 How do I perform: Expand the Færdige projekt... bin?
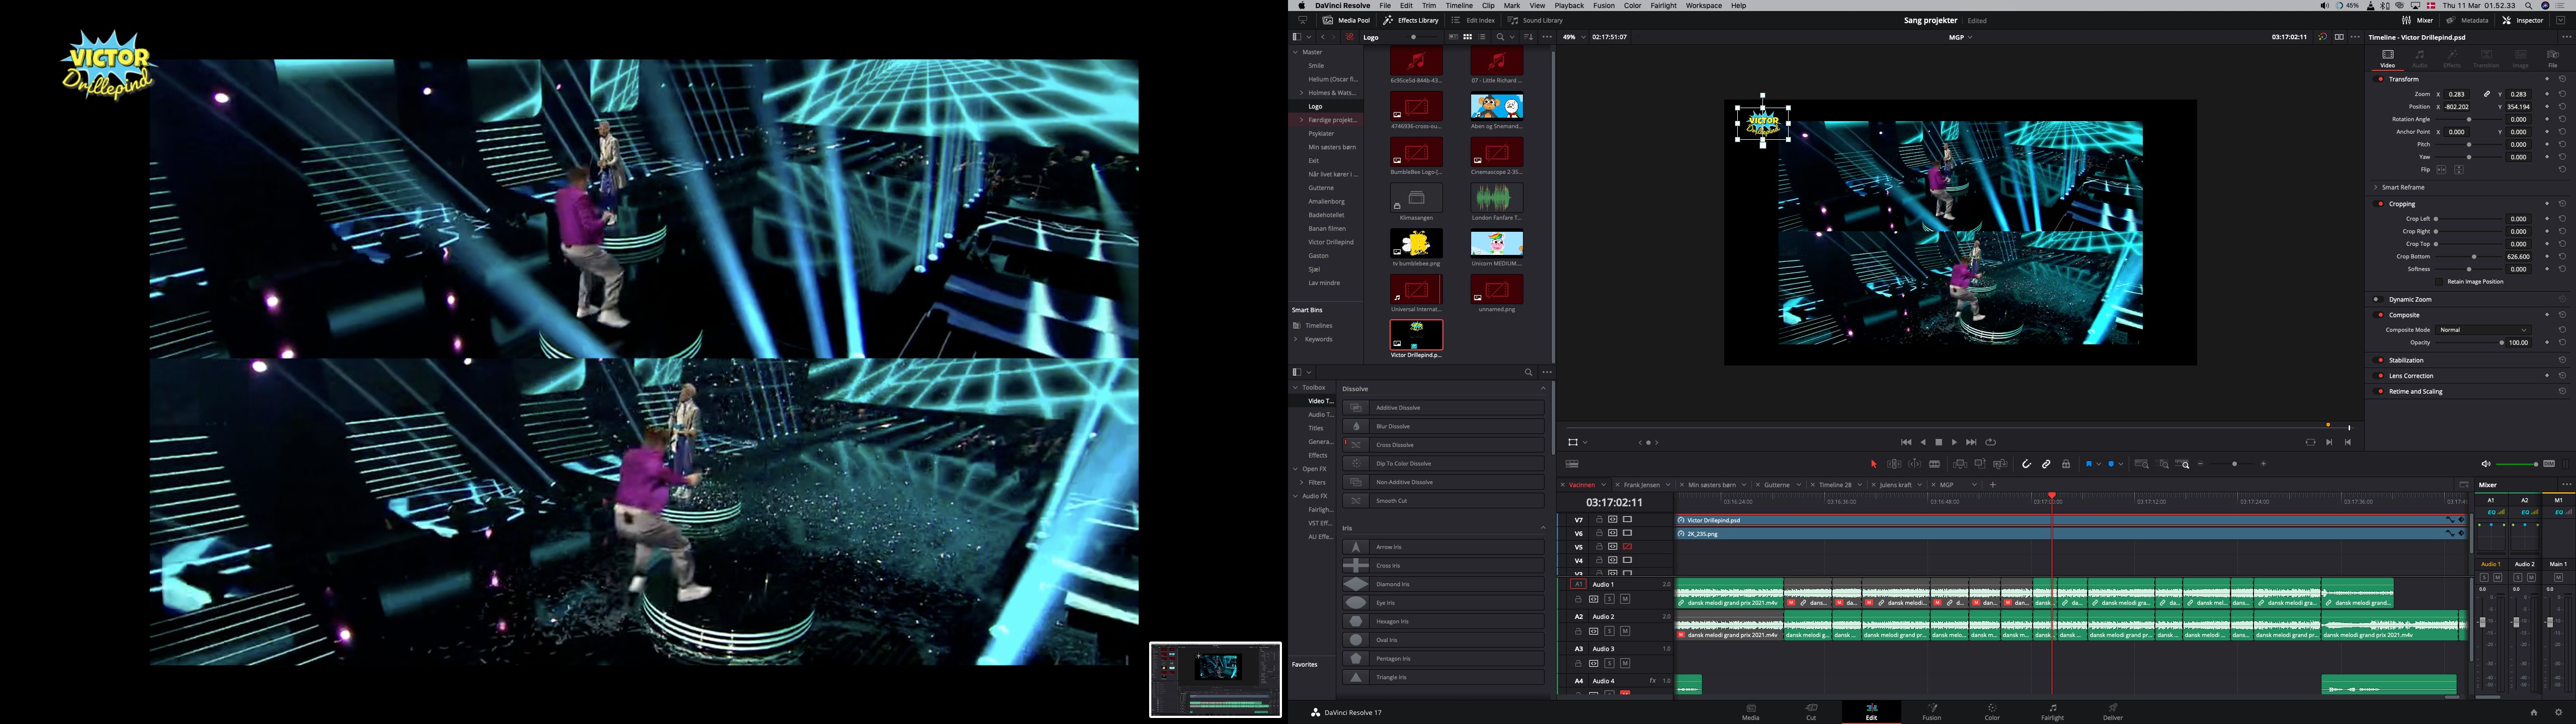pyautogui.click(x=1301, y=120)
